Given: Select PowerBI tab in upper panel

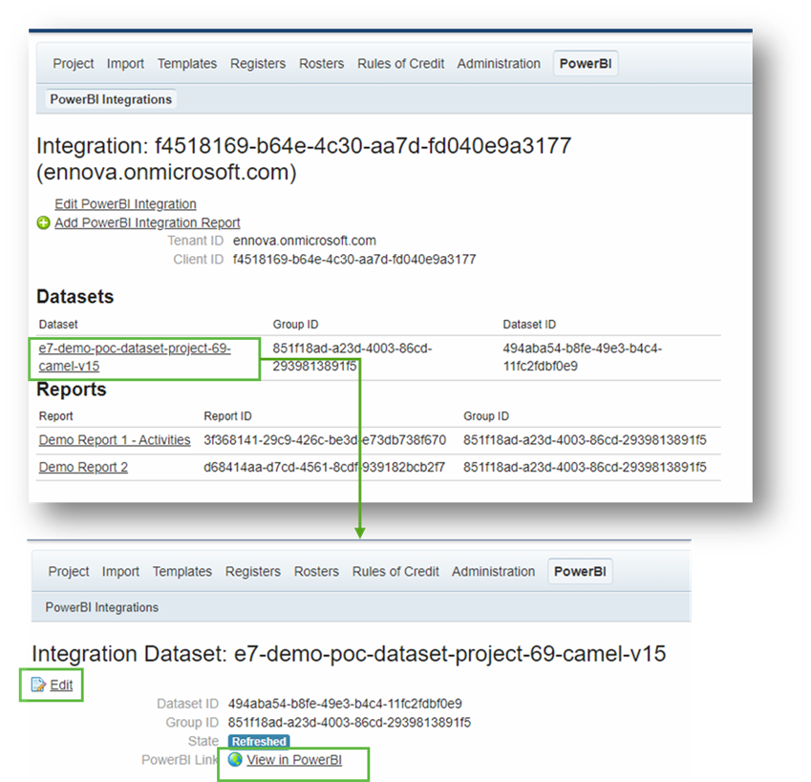Looking at the screenshot, I should [586, 64].
